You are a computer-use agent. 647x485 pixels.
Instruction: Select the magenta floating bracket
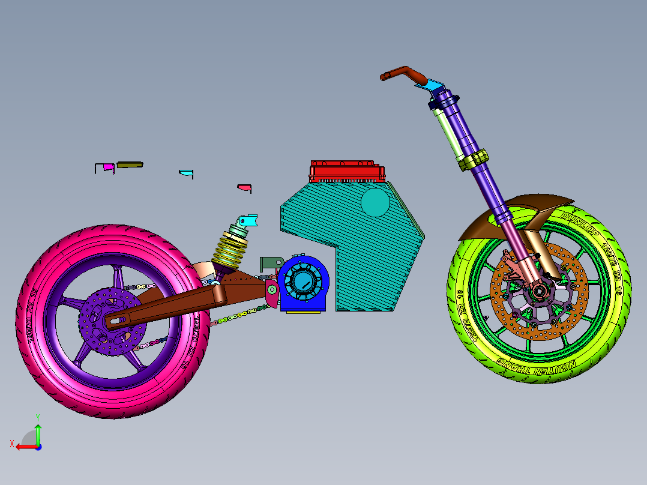pos(109,167)
